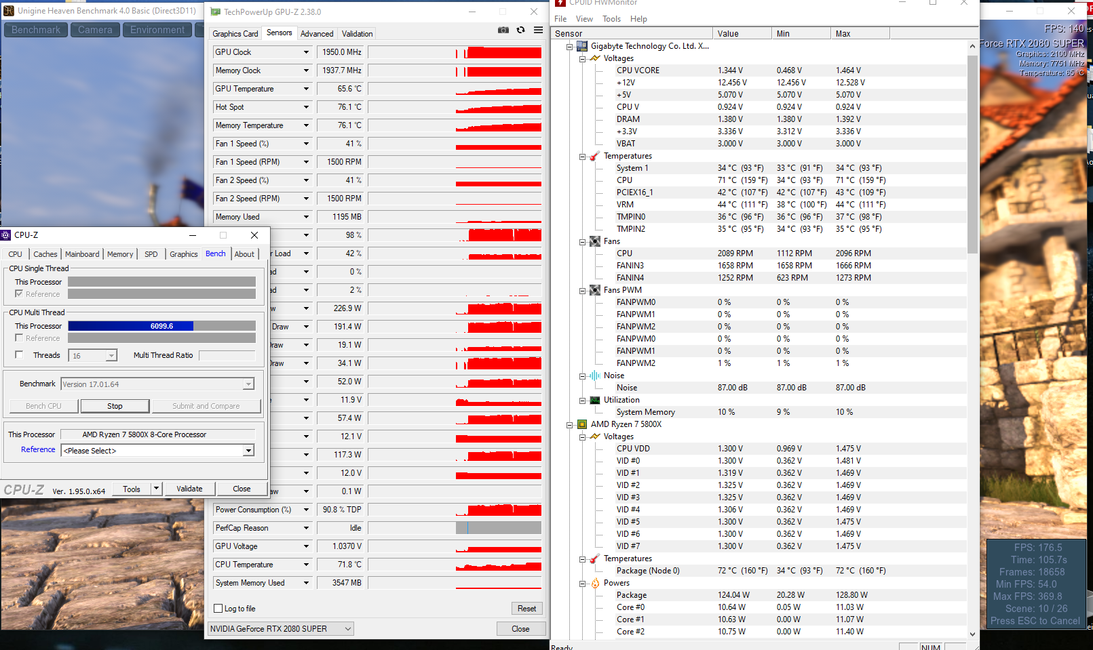1093x650 pixels.
Task: Open the GPU-Z Validation tab
Action: (x=358, y=34)
